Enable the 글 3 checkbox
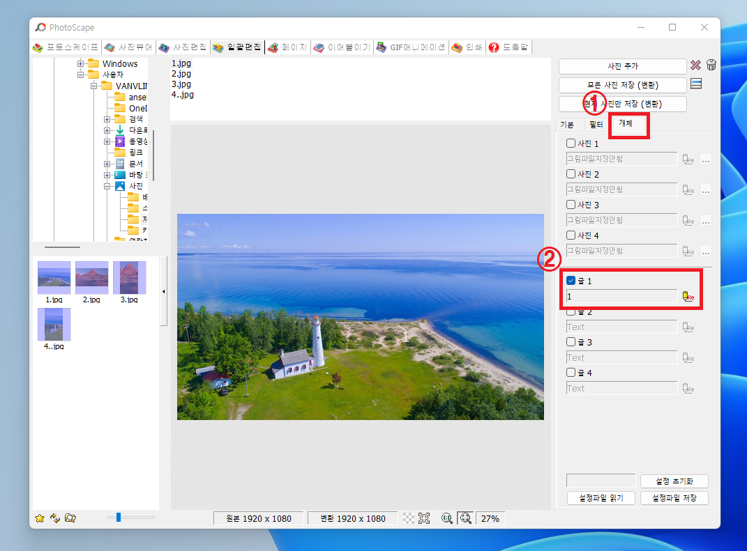Viewport: 747px width, 551px height. 571,341
